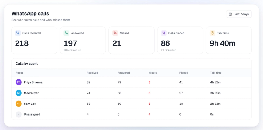Click the Missed column header

(153, 73)
